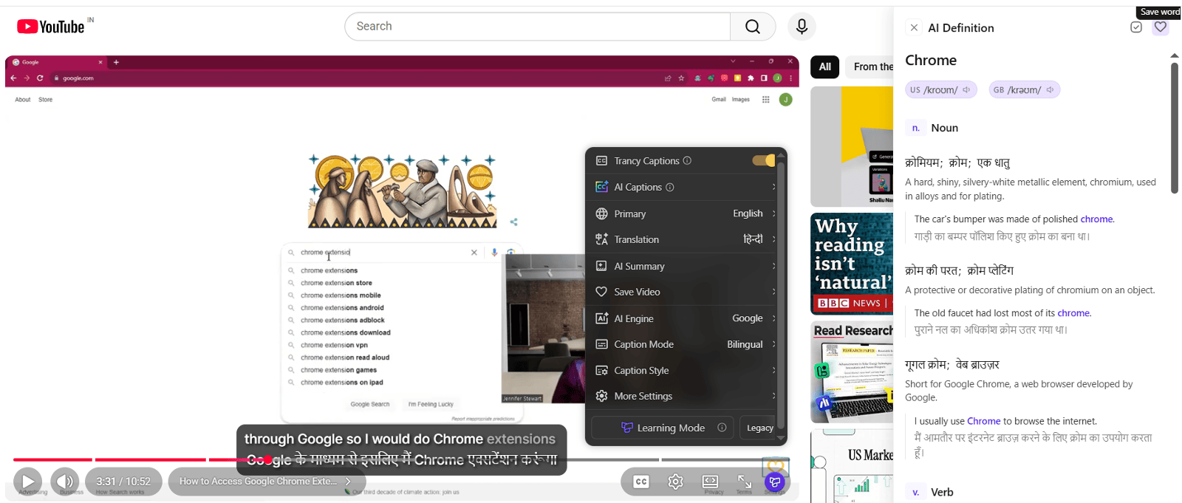Image resolution: width=1182 pixels, height=503 pixels.
Task: Open More Settings entry
Action: click(685, 396)
